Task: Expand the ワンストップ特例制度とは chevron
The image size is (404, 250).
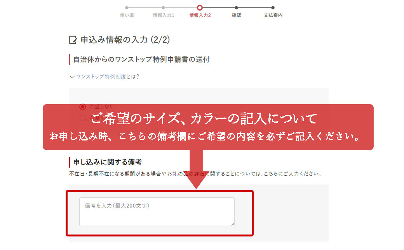Action: [x=72, y=77]
